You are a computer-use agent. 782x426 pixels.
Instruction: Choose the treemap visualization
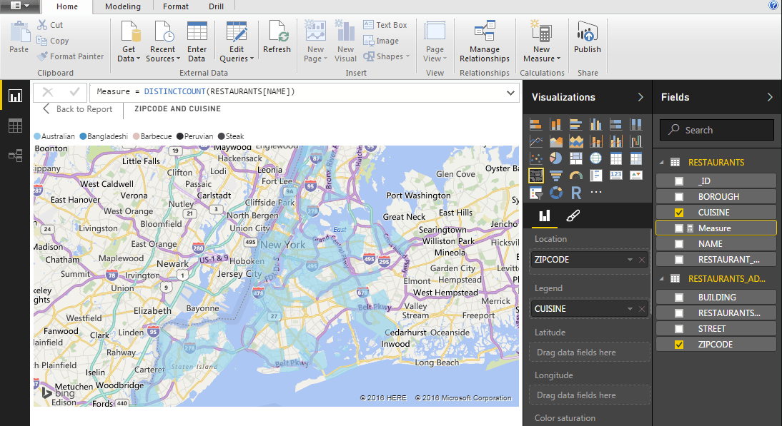click(x=576, y=158)
